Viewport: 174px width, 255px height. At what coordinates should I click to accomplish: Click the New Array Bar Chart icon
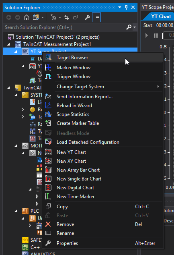point(48,170)
